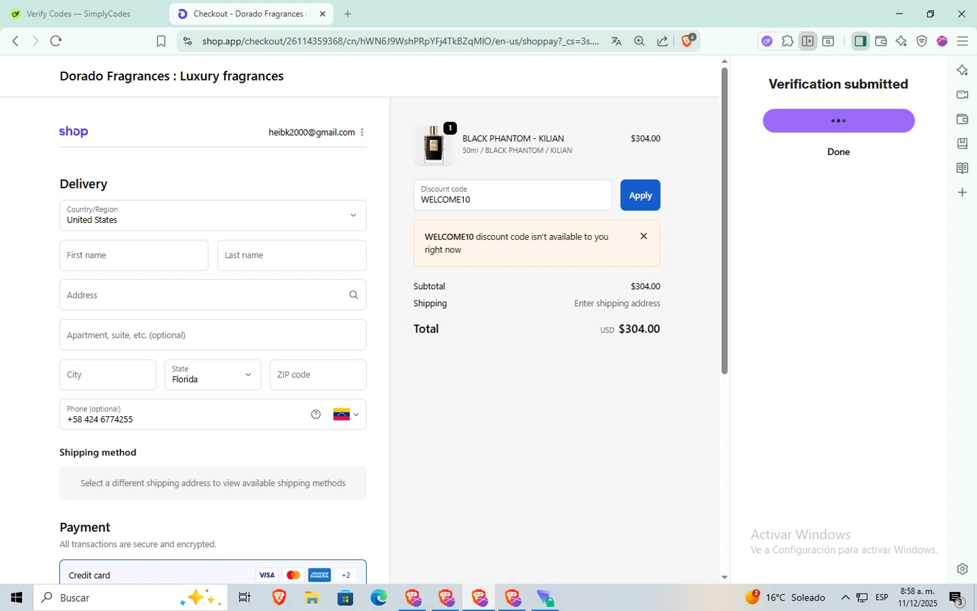The height and width of the screenshot is (611, 977).
Task: Open the Brave hamburger main menu
Action: 963,41
